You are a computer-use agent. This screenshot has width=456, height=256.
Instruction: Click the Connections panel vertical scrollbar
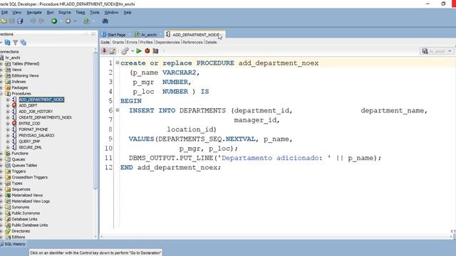(x=95, y=120)
